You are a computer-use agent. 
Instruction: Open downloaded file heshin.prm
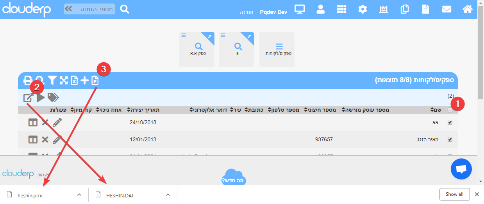pos(30,195)
